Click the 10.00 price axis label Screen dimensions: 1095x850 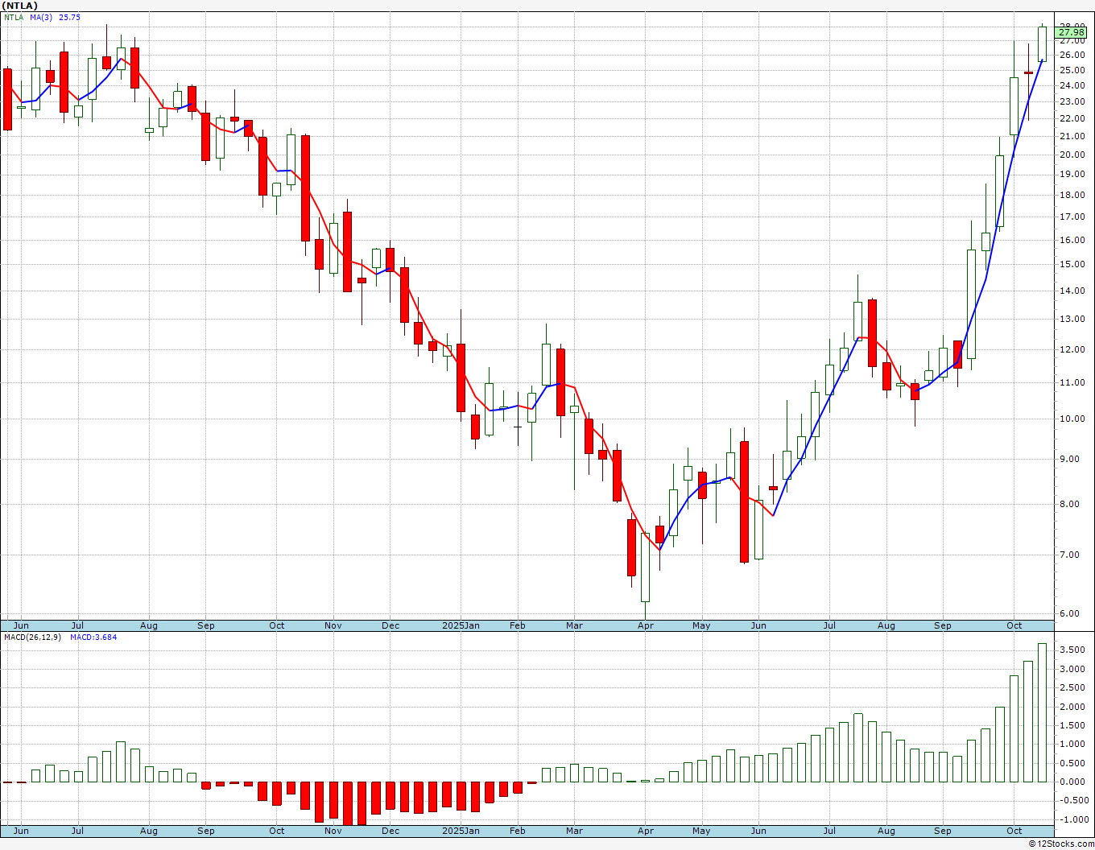1072,419
